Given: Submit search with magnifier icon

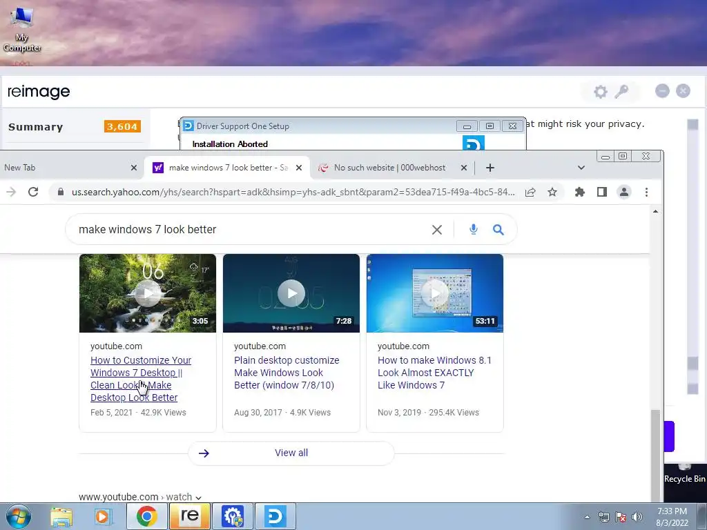Looking at the screenshot, I should tap(498, 230).
